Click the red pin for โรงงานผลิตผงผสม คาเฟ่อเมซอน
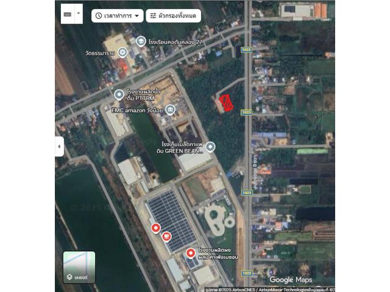 tap(191, 252)
